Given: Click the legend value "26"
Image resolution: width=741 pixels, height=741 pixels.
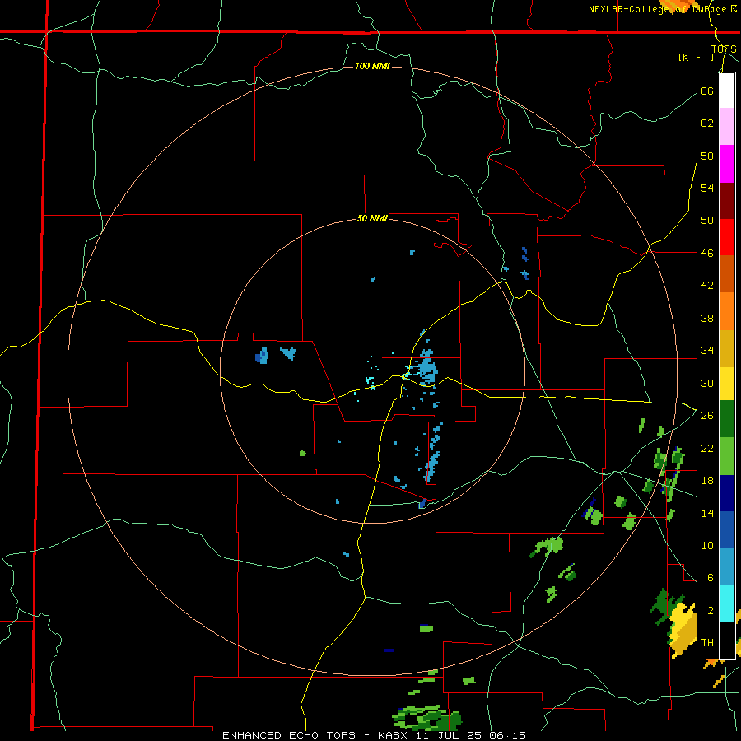Looking at the screenshot, I should (707, 416).
